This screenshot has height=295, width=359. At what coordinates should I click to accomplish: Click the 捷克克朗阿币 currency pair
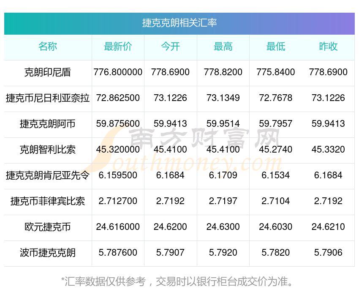pos(48,124)
